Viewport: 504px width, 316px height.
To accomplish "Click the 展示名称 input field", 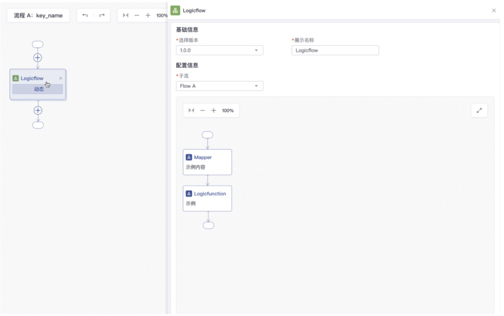I will 335,50.
